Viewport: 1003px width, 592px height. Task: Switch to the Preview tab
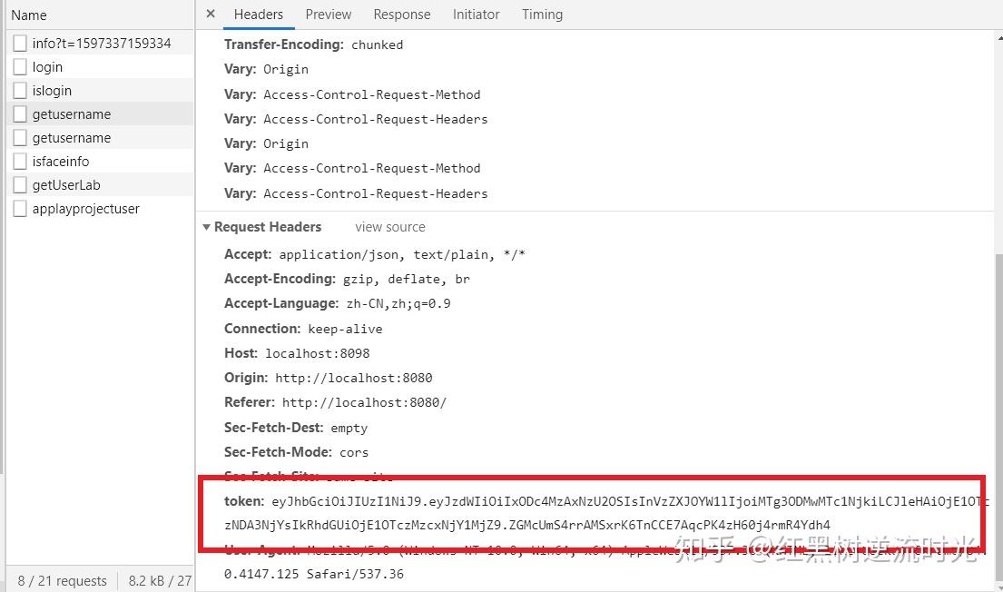328,14
